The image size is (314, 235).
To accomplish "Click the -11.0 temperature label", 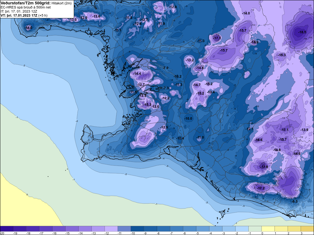I will point(200,137).
